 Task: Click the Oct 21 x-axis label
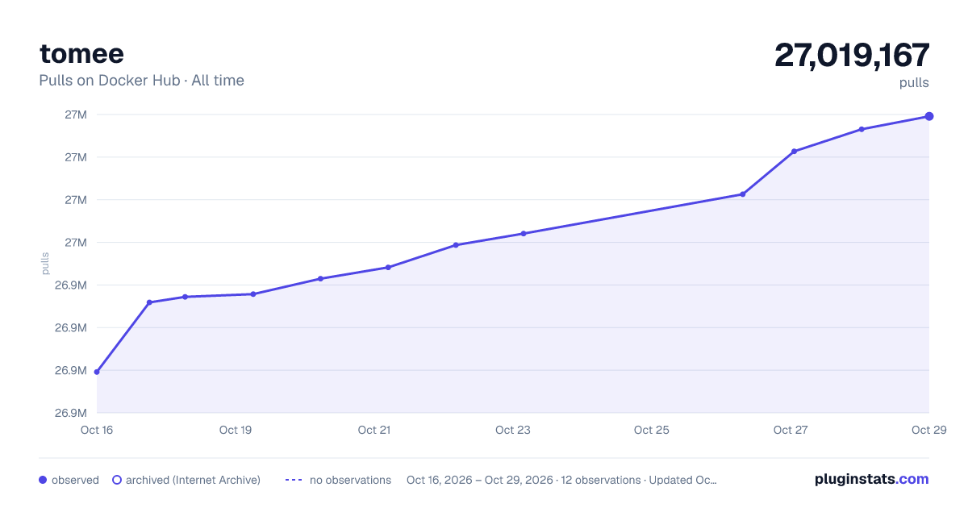[374, 430]
